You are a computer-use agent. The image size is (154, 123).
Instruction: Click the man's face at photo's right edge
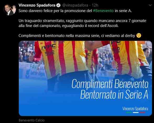coord(147,53)
